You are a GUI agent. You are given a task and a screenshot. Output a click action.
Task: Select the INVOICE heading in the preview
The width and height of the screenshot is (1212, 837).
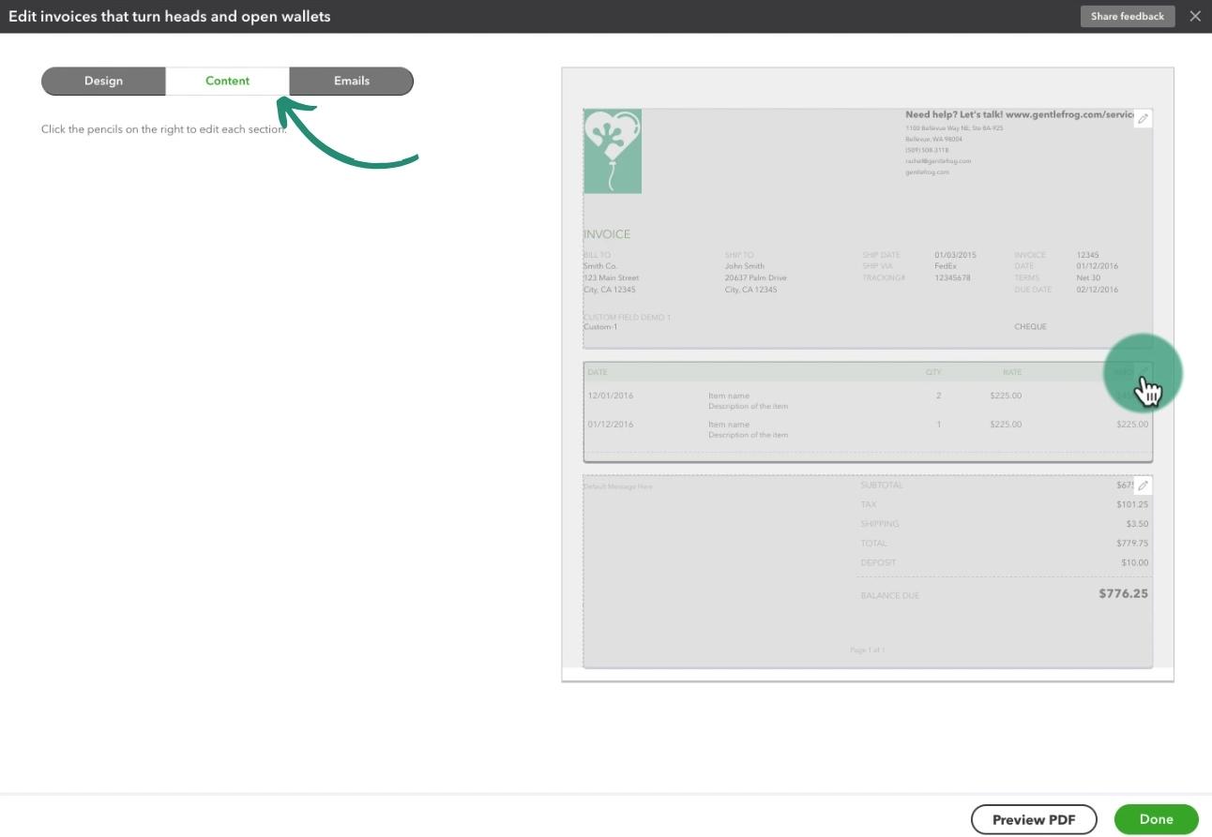pyautogui.click(x=607, y=234)
